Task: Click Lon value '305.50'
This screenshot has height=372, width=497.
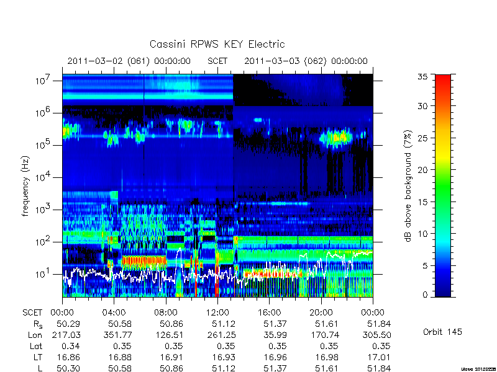Action: (376, 335)
